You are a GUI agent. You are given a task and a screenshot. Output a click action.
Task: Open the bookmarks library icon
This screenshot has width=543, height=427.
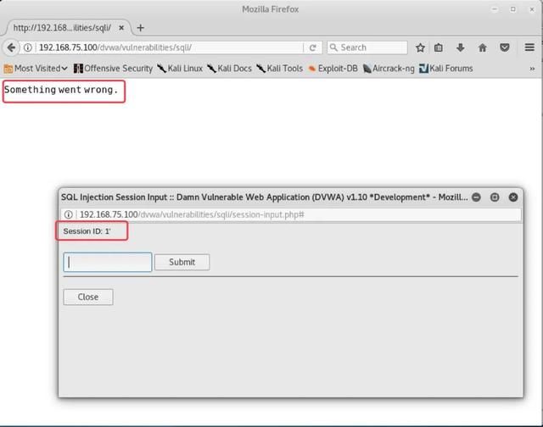439,47
